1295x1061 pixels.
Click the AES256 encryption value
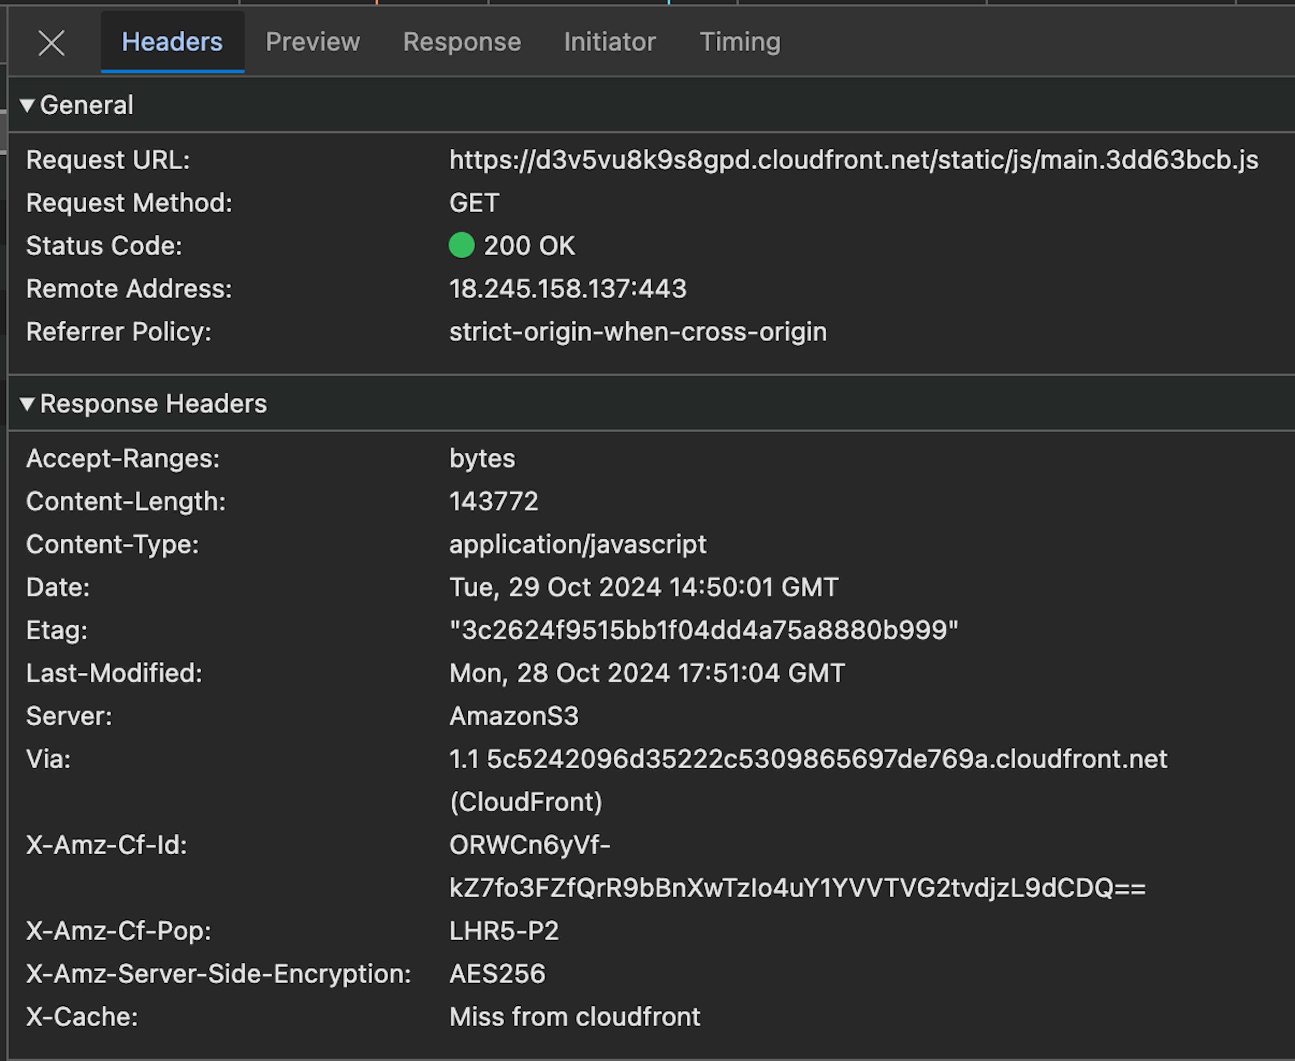click(497, 974)
